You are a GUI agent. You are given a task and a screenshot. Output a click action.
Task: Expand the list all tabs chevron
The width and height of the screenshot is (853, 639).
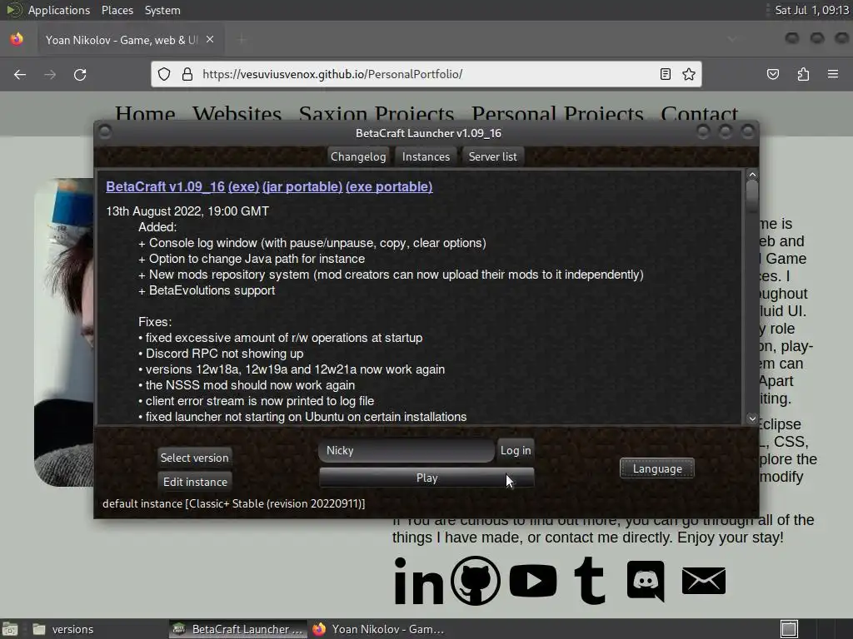(x=732, y=39)
